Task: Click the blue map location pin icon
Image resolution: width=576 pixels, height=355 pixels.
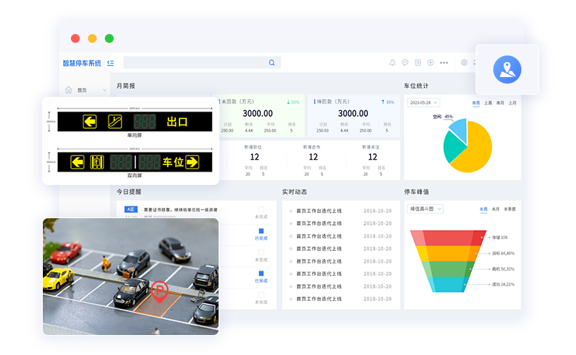Action: [507, 70]
